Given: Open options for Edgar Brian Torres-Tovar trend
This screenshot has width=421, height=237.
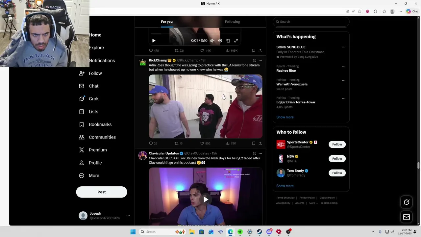Looking at the screenshot, I should pos(343,98).
